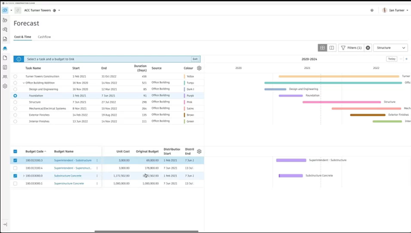The height and width of the screenshot is (233, 411).
Task: Select the Mechanical/Electrical Systems task radio
Action: (x=15, y=109)
